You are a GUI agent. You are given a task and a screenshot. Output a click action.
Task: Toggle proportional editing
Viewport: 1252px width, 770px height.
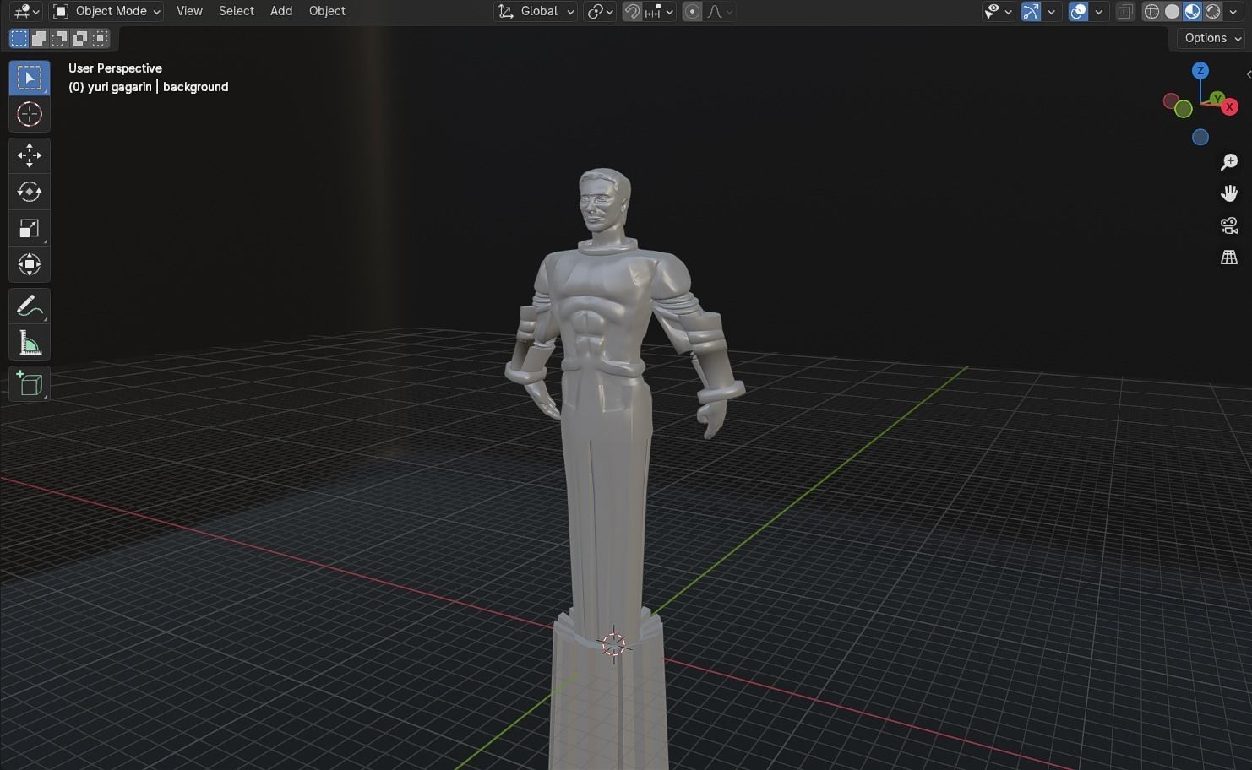point(692,11)
